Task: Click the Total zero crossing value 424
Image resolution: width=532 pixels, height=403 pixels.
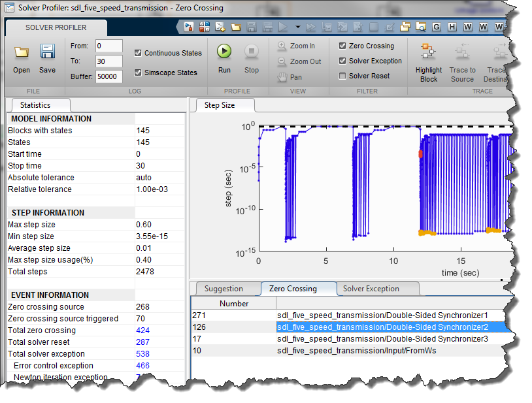Action: [142, 330]
